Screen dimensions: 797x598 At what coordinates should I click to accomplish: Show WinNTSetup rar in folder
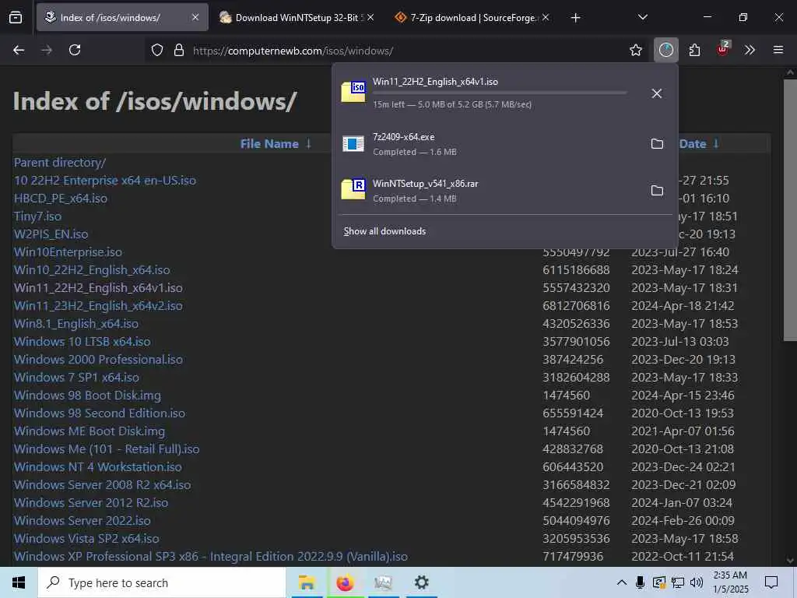point(657,191)
